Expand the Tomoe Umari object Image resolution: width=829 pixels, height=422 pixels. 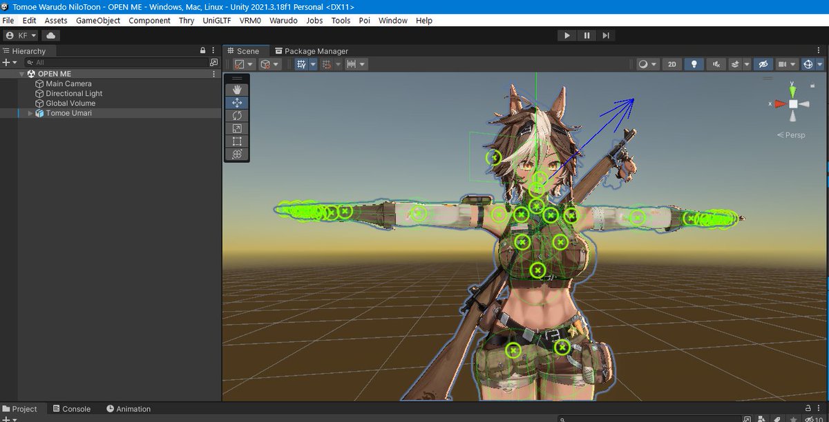tap(30, 113)
